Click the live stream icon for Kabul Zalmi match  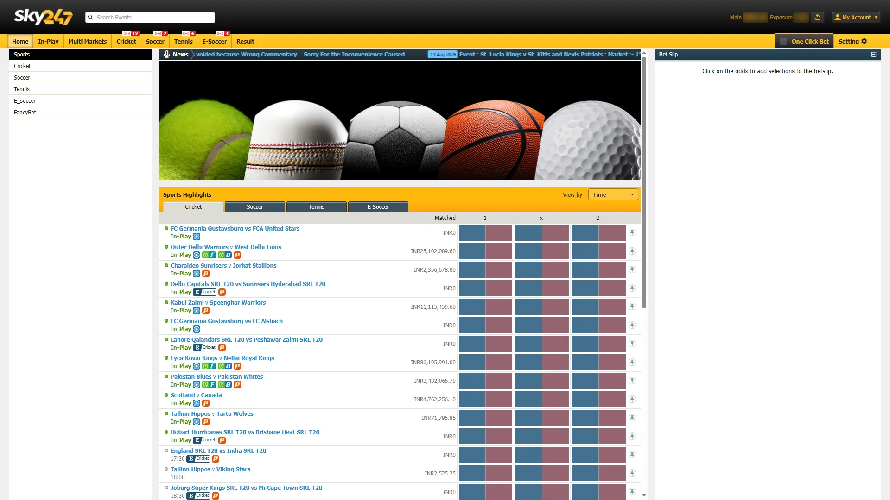[197, 311]
